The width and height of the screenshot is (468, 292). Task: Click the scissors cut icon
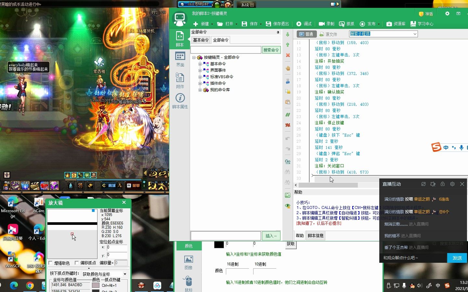pyautogui.click(x=288, y=81)
